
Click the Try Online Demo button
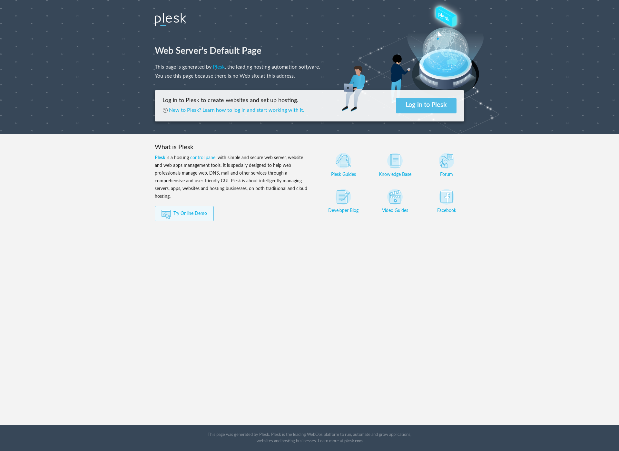pyautogui.click(x=184, y=213)
